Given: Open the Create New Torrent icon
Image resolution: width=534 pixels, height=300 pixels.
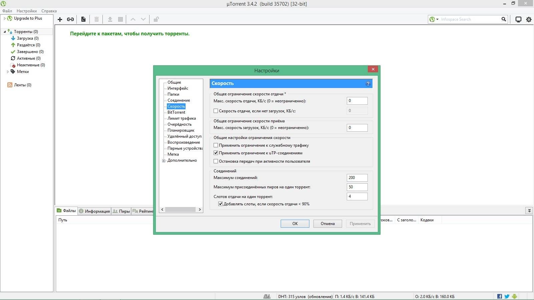Looking at the screenshot, I should click(x=83, y=19).
